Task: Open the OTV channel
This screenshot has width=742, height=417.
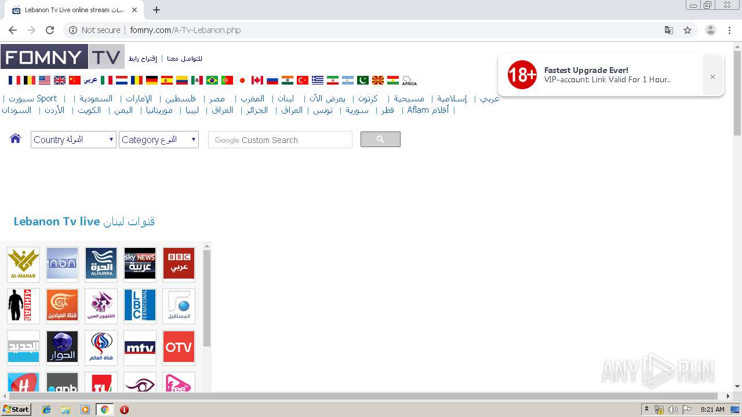Action: pos(179,348)
